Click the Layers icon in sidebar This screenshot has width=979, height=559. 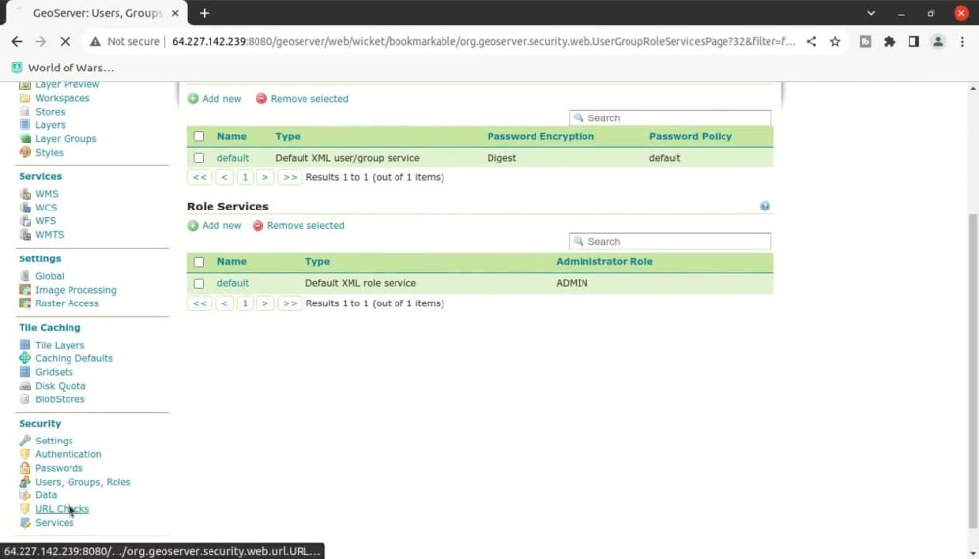tap(25, 125)
